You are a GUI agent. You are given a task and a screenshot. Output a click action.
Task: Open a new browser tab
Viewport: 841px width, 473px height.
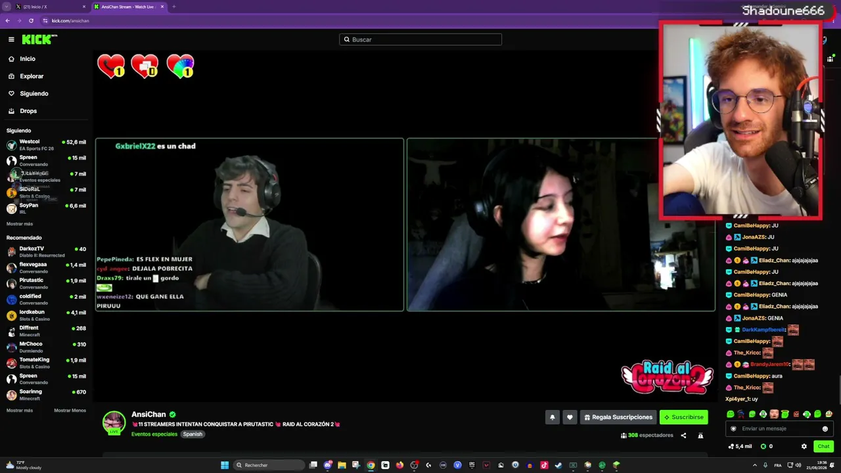click(x=174, y=7)
